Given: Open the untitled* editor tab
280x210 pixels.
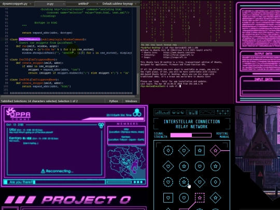Looking at the screenshot, I should (x=83, y=4).
